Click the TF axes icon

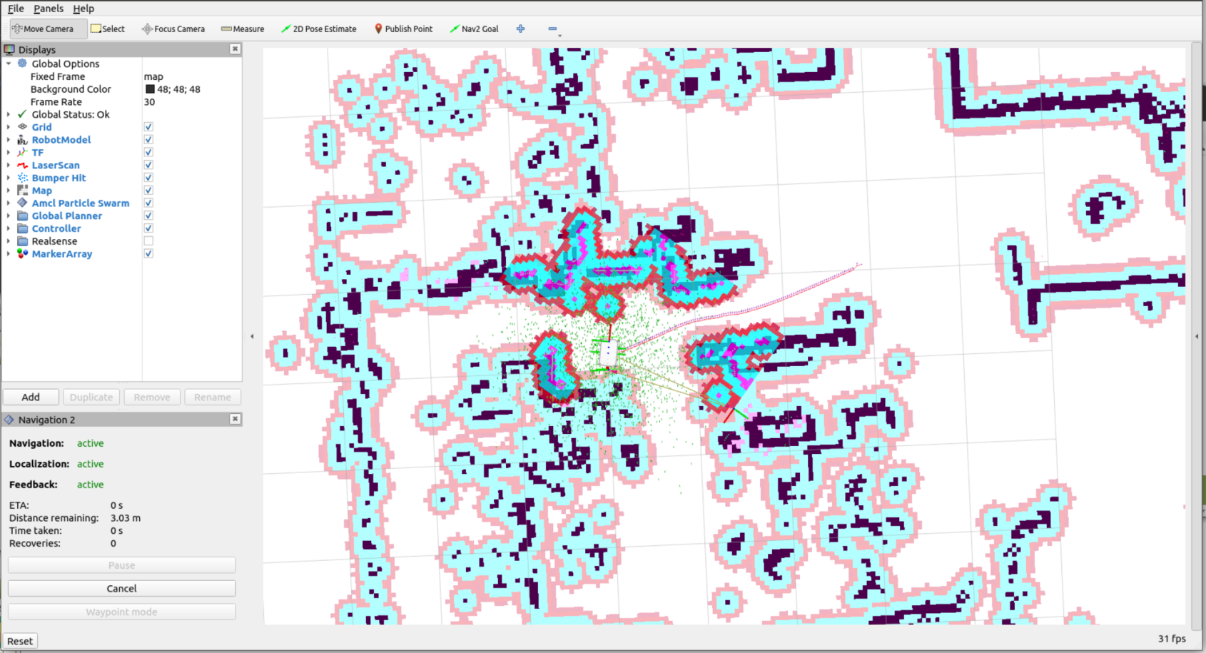pyautogui.click(x=22, y=153)
